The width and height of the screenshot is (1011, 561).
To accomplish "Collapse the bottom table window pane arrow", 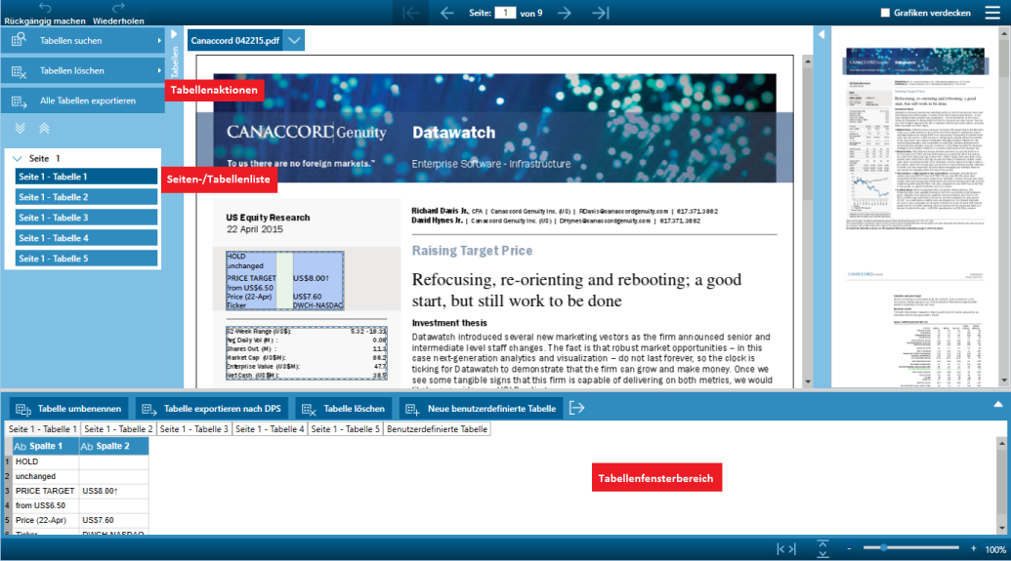I will click(997, 404).
